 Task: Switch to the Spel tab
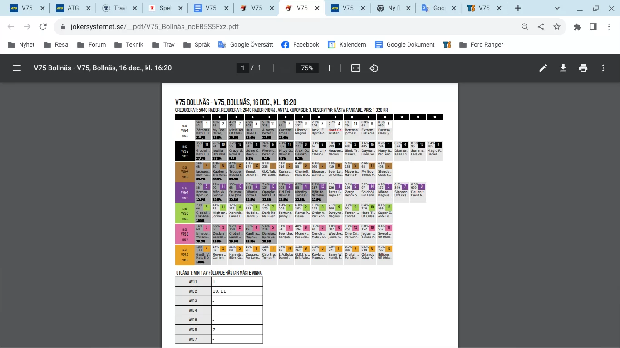coord(164,8)
